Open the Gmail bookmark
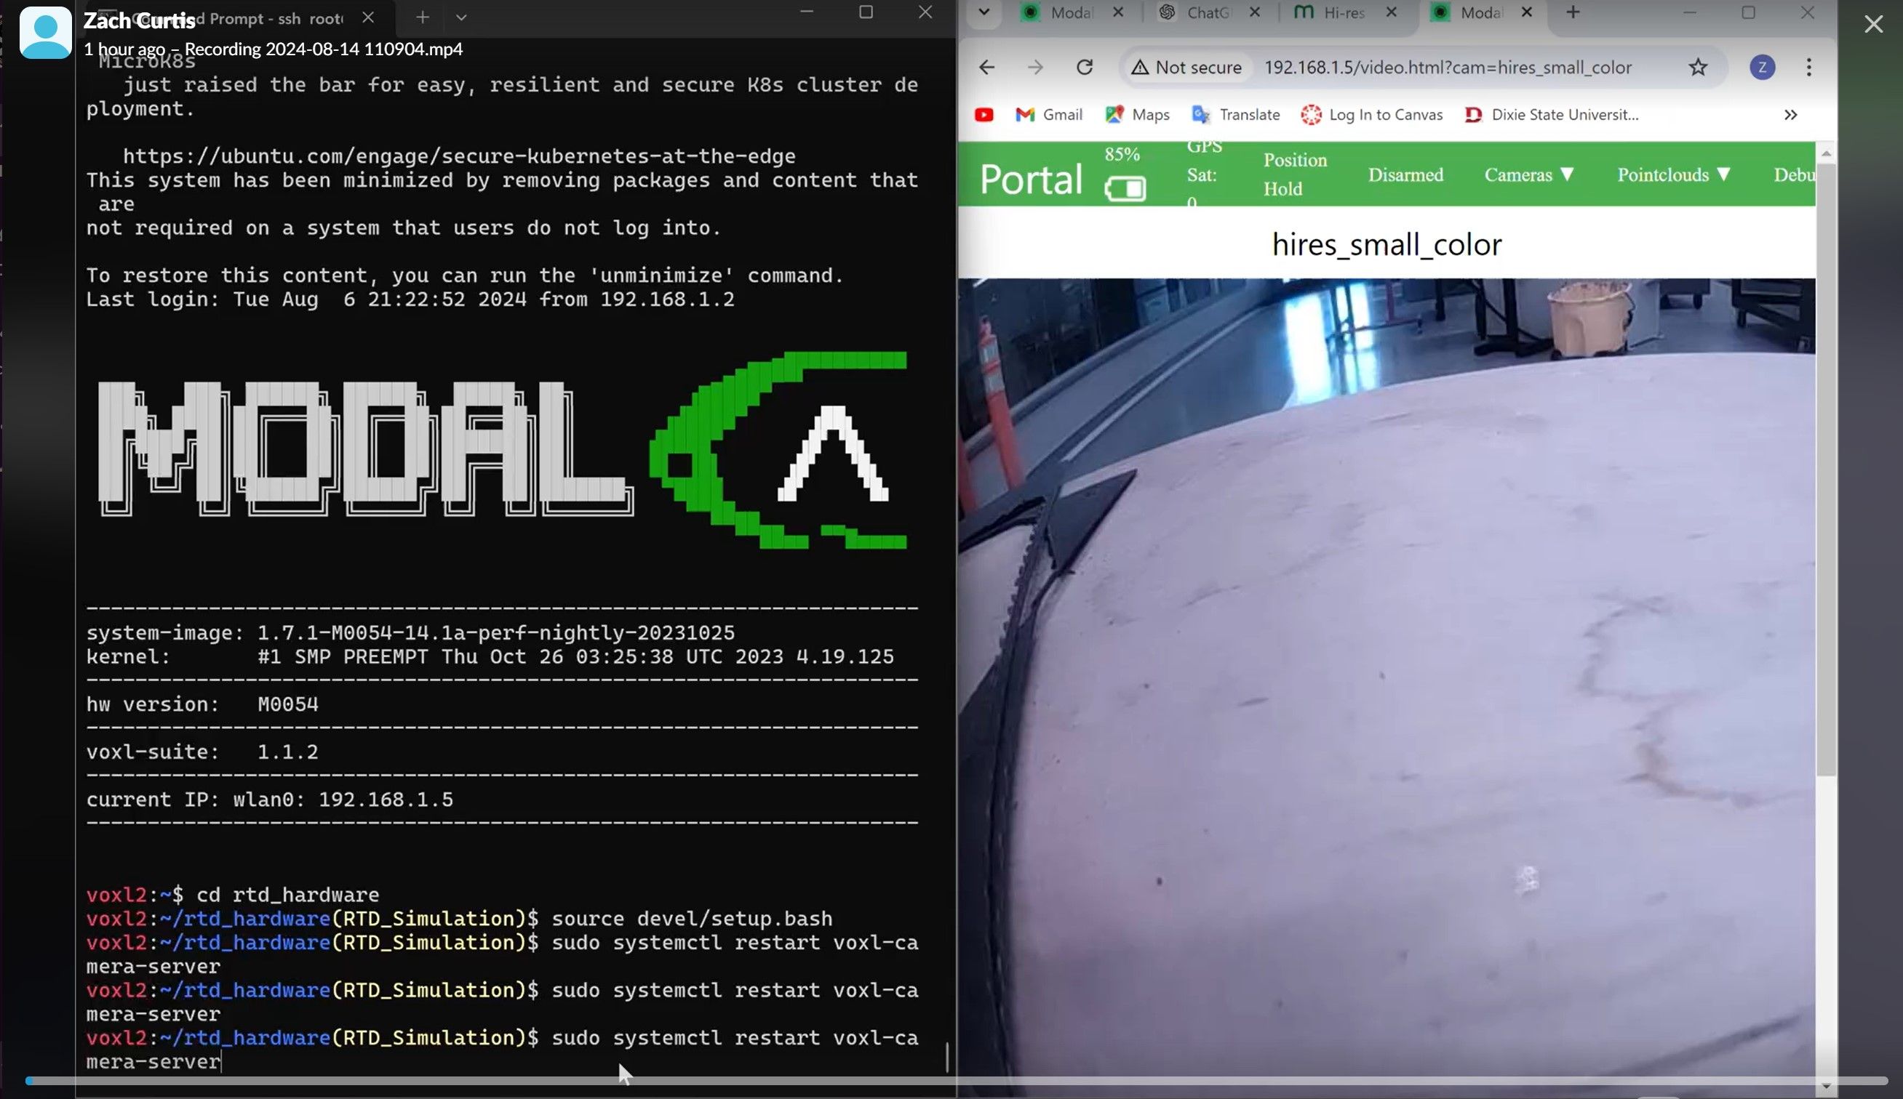The height and width of the screenshot is (1099, 1903). [1049, 115]
